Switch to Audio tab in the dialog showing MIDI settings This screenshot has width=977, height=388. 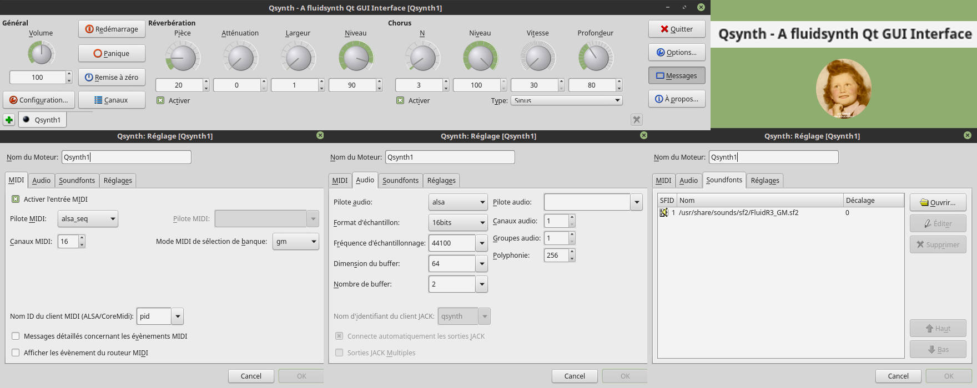41,180
